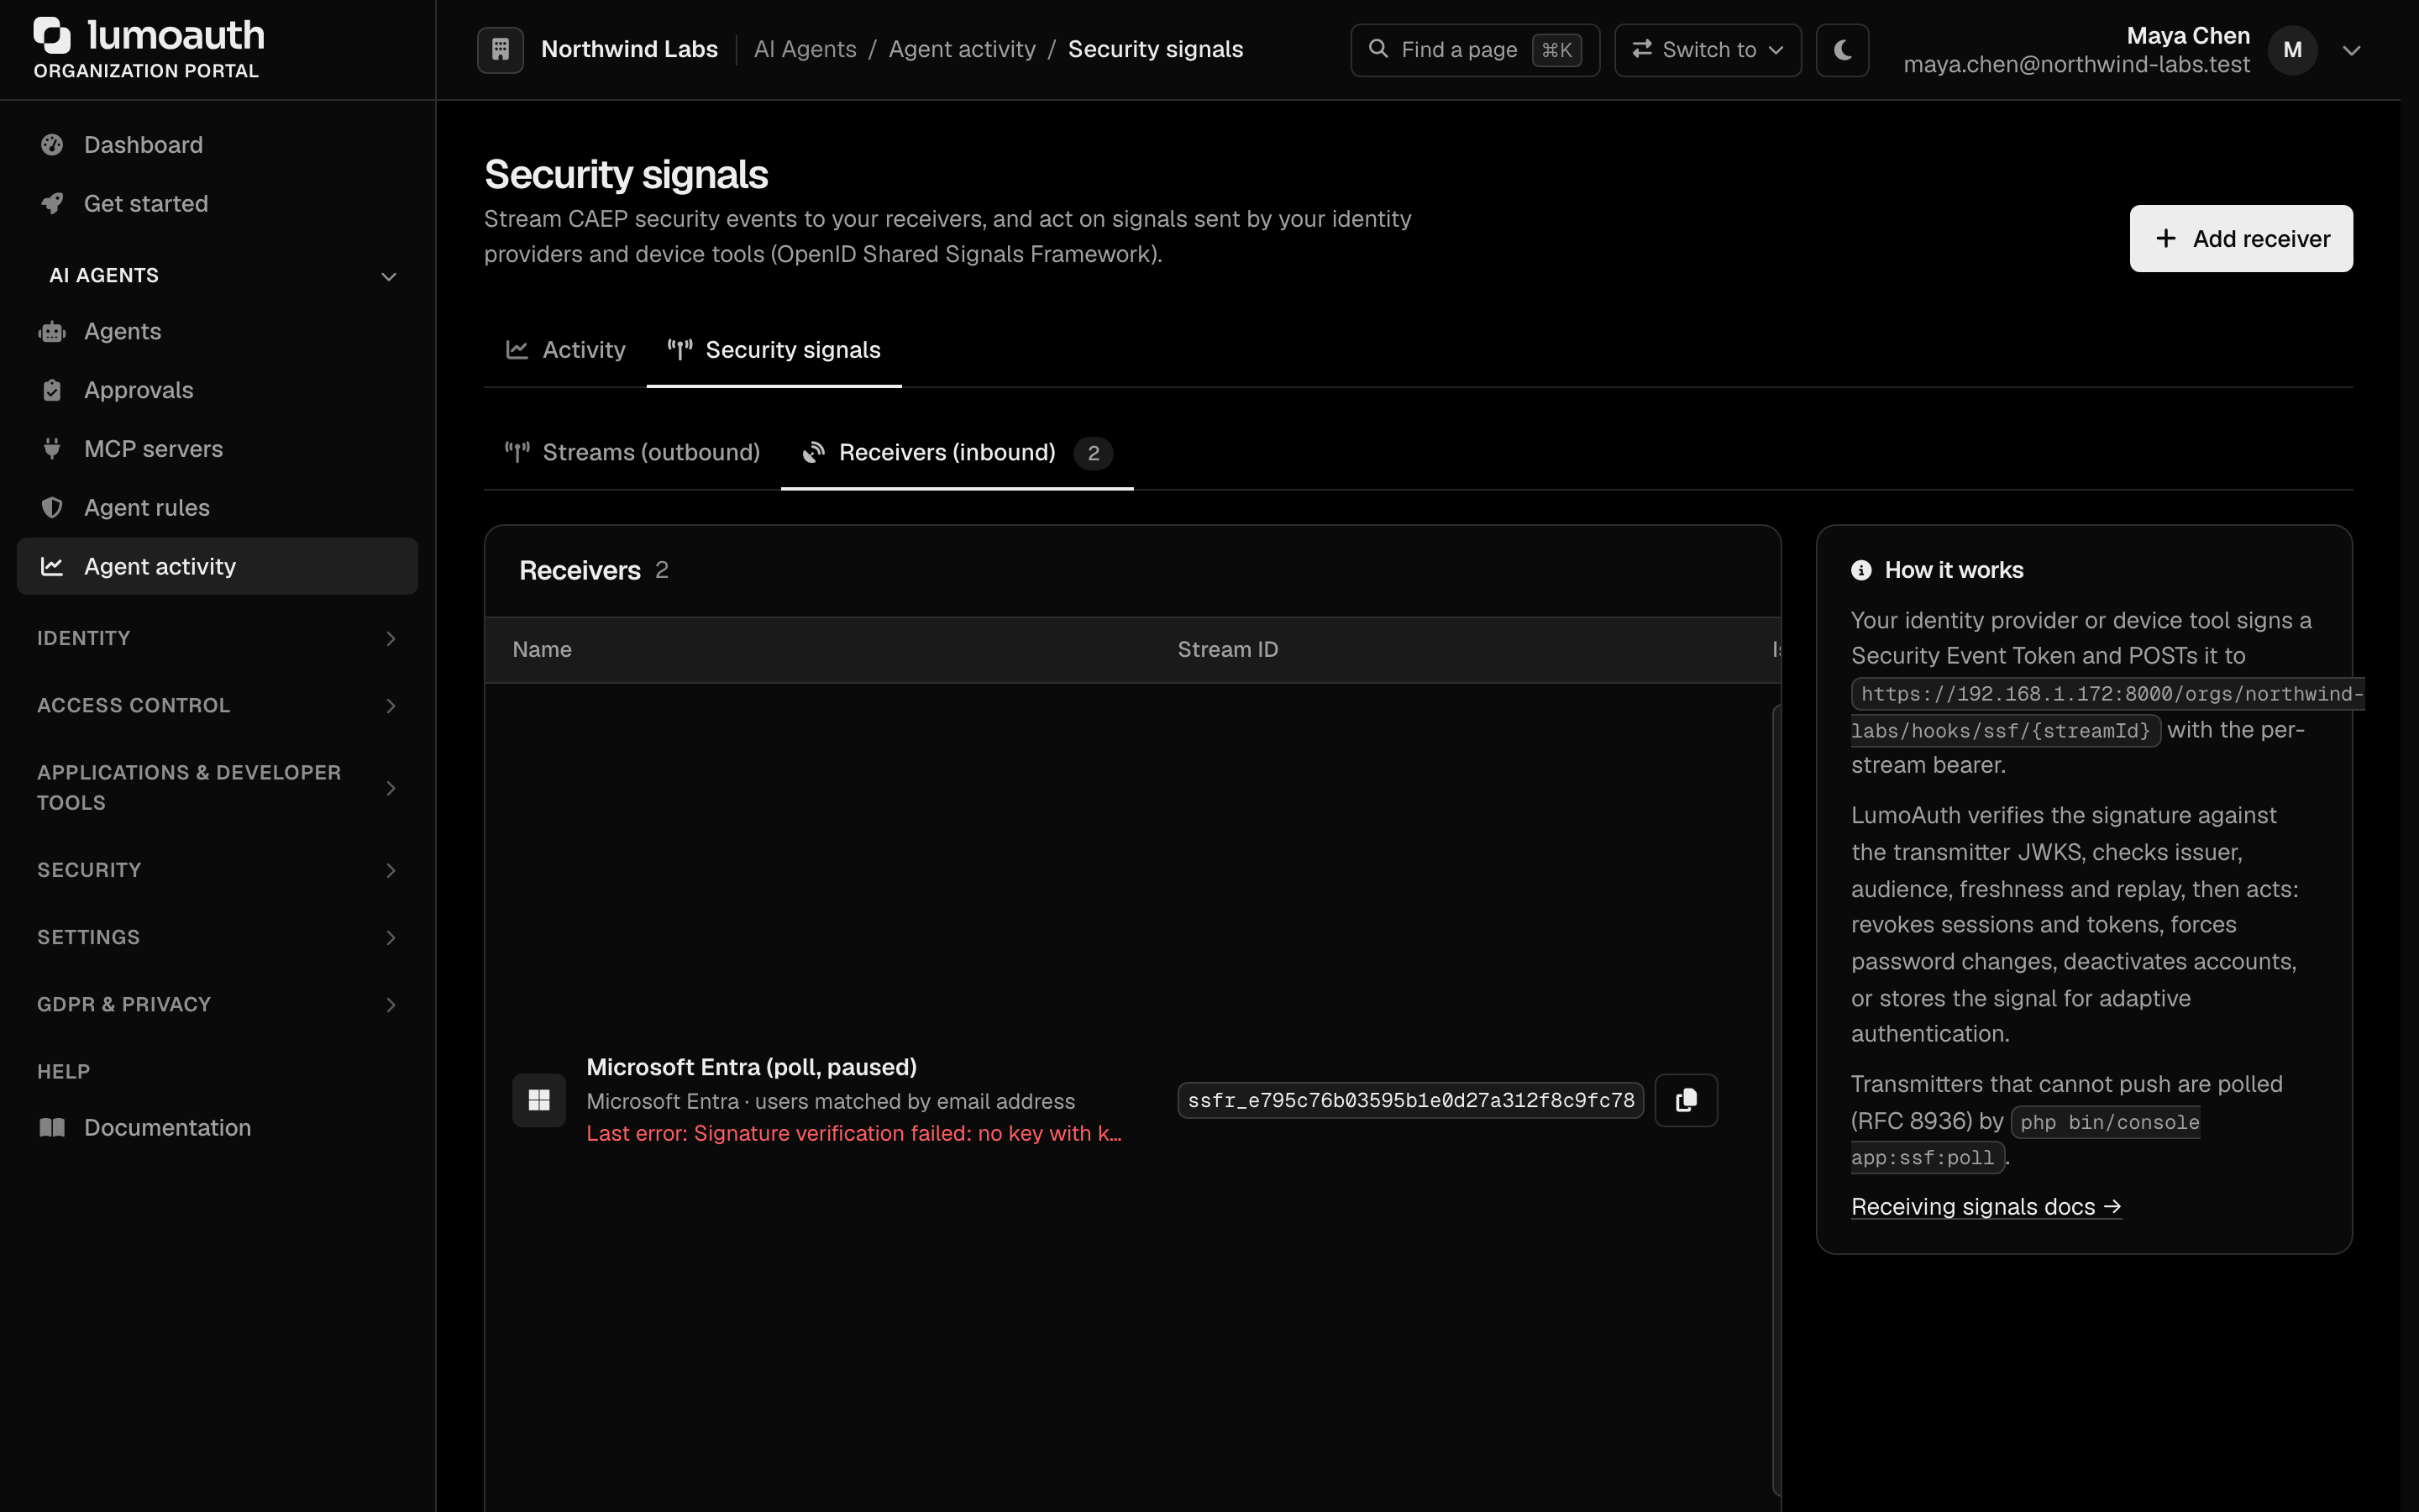Open the user account menu chevron

pyautogui.click(x=2351, y=50)
